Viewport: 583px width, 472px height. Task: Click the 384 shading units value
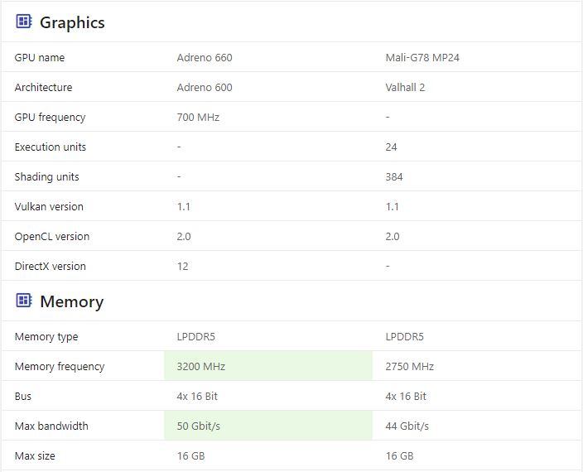[x=394, y=176]
